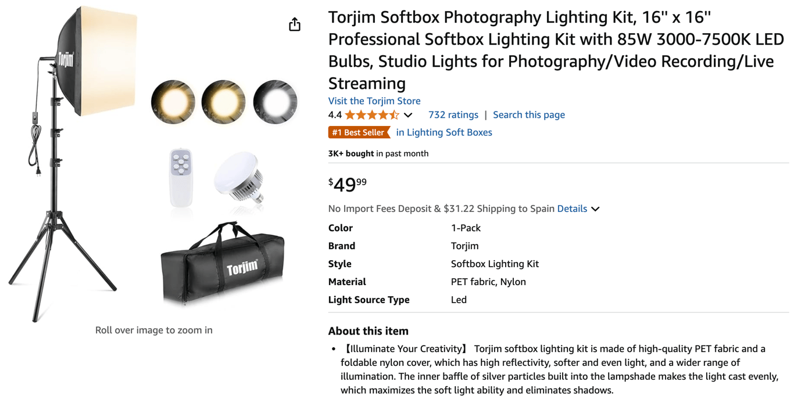This screenshot has width=794, height=399.
Task: Click the three color temperature bulbs image
Action: (223, 101)
